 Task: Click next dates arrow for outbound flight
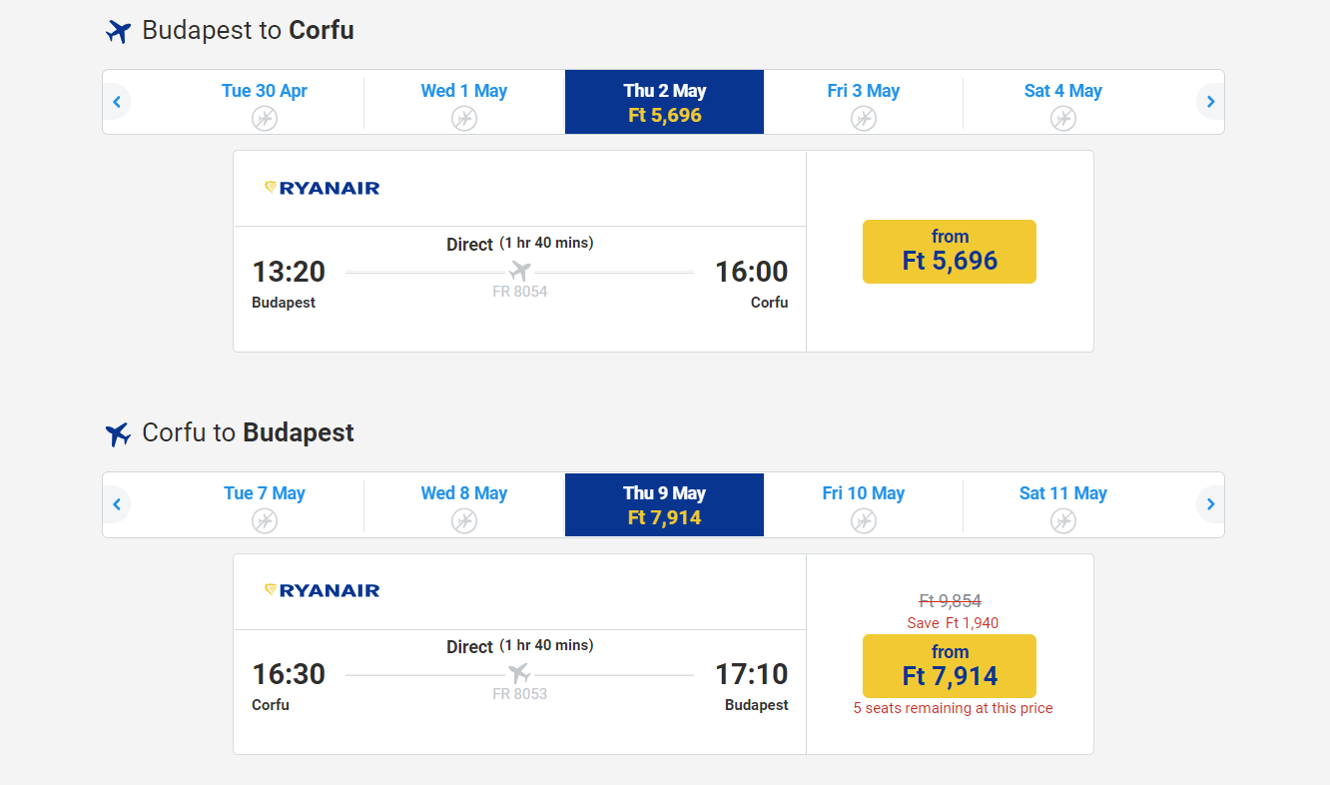(x=1210, y=102)
